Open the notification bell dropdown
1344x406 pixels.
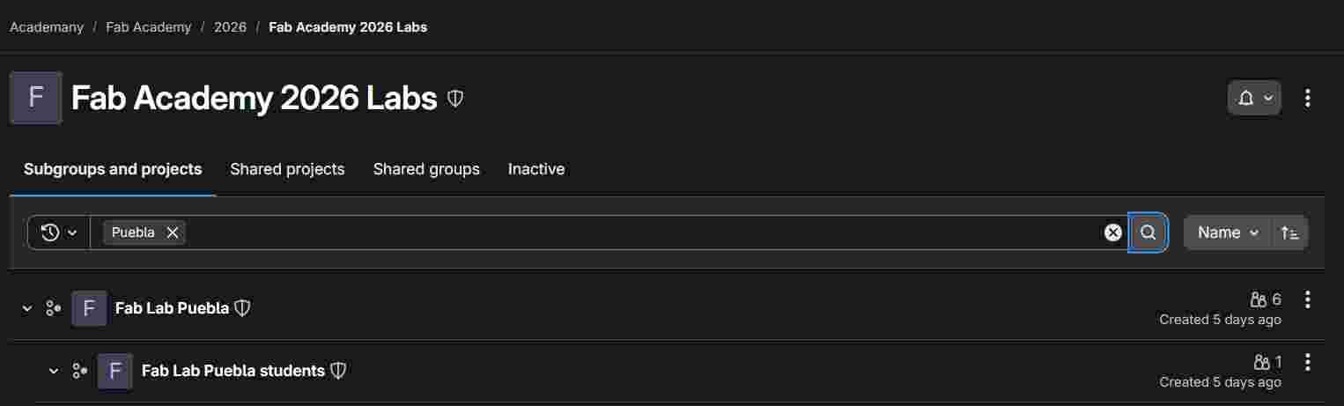tap(1254, 98)
